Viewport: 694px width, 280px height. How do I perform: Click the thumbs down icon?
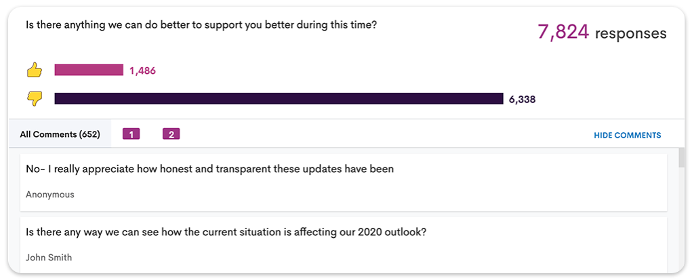(34, 99)
